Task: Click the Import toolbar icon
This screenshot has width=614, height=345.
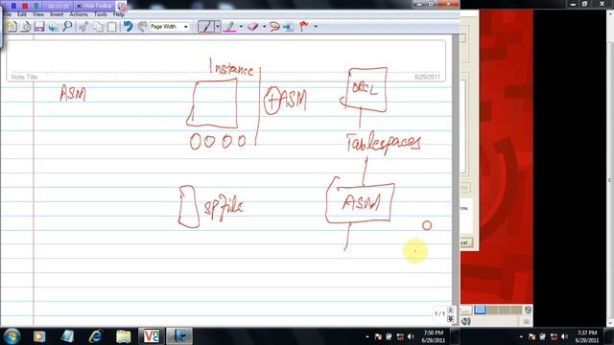Action: (x=26, y=27)
